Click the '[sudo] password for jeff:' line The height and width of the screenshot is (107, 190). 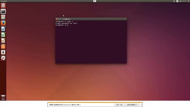[66, 23]
